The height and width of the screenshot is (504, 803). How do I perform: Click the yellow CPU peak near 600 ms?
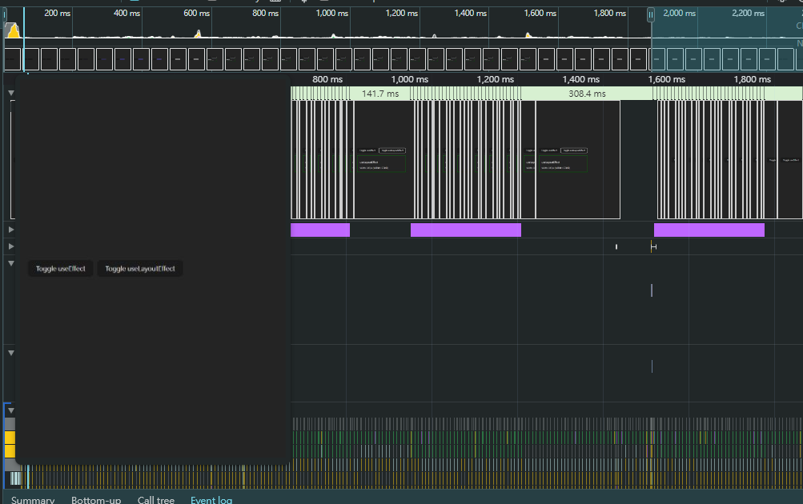198,34
